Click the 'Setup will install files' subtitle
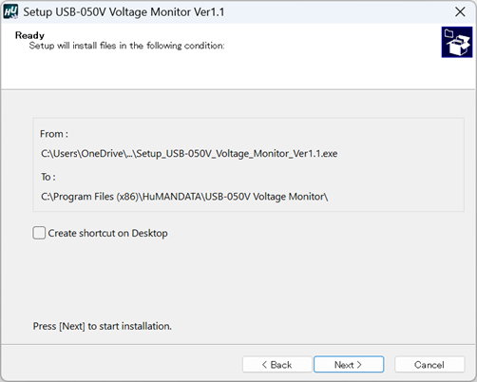 pyautogui.click(x=126, y=46)
